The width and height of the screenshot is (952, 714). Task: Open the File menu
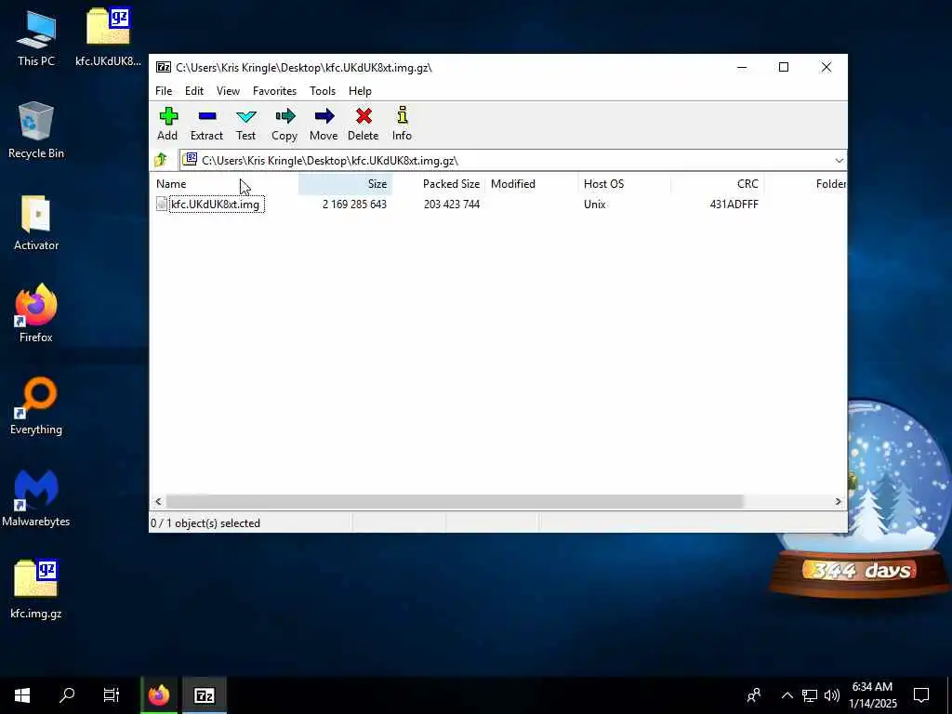point(164,91)
